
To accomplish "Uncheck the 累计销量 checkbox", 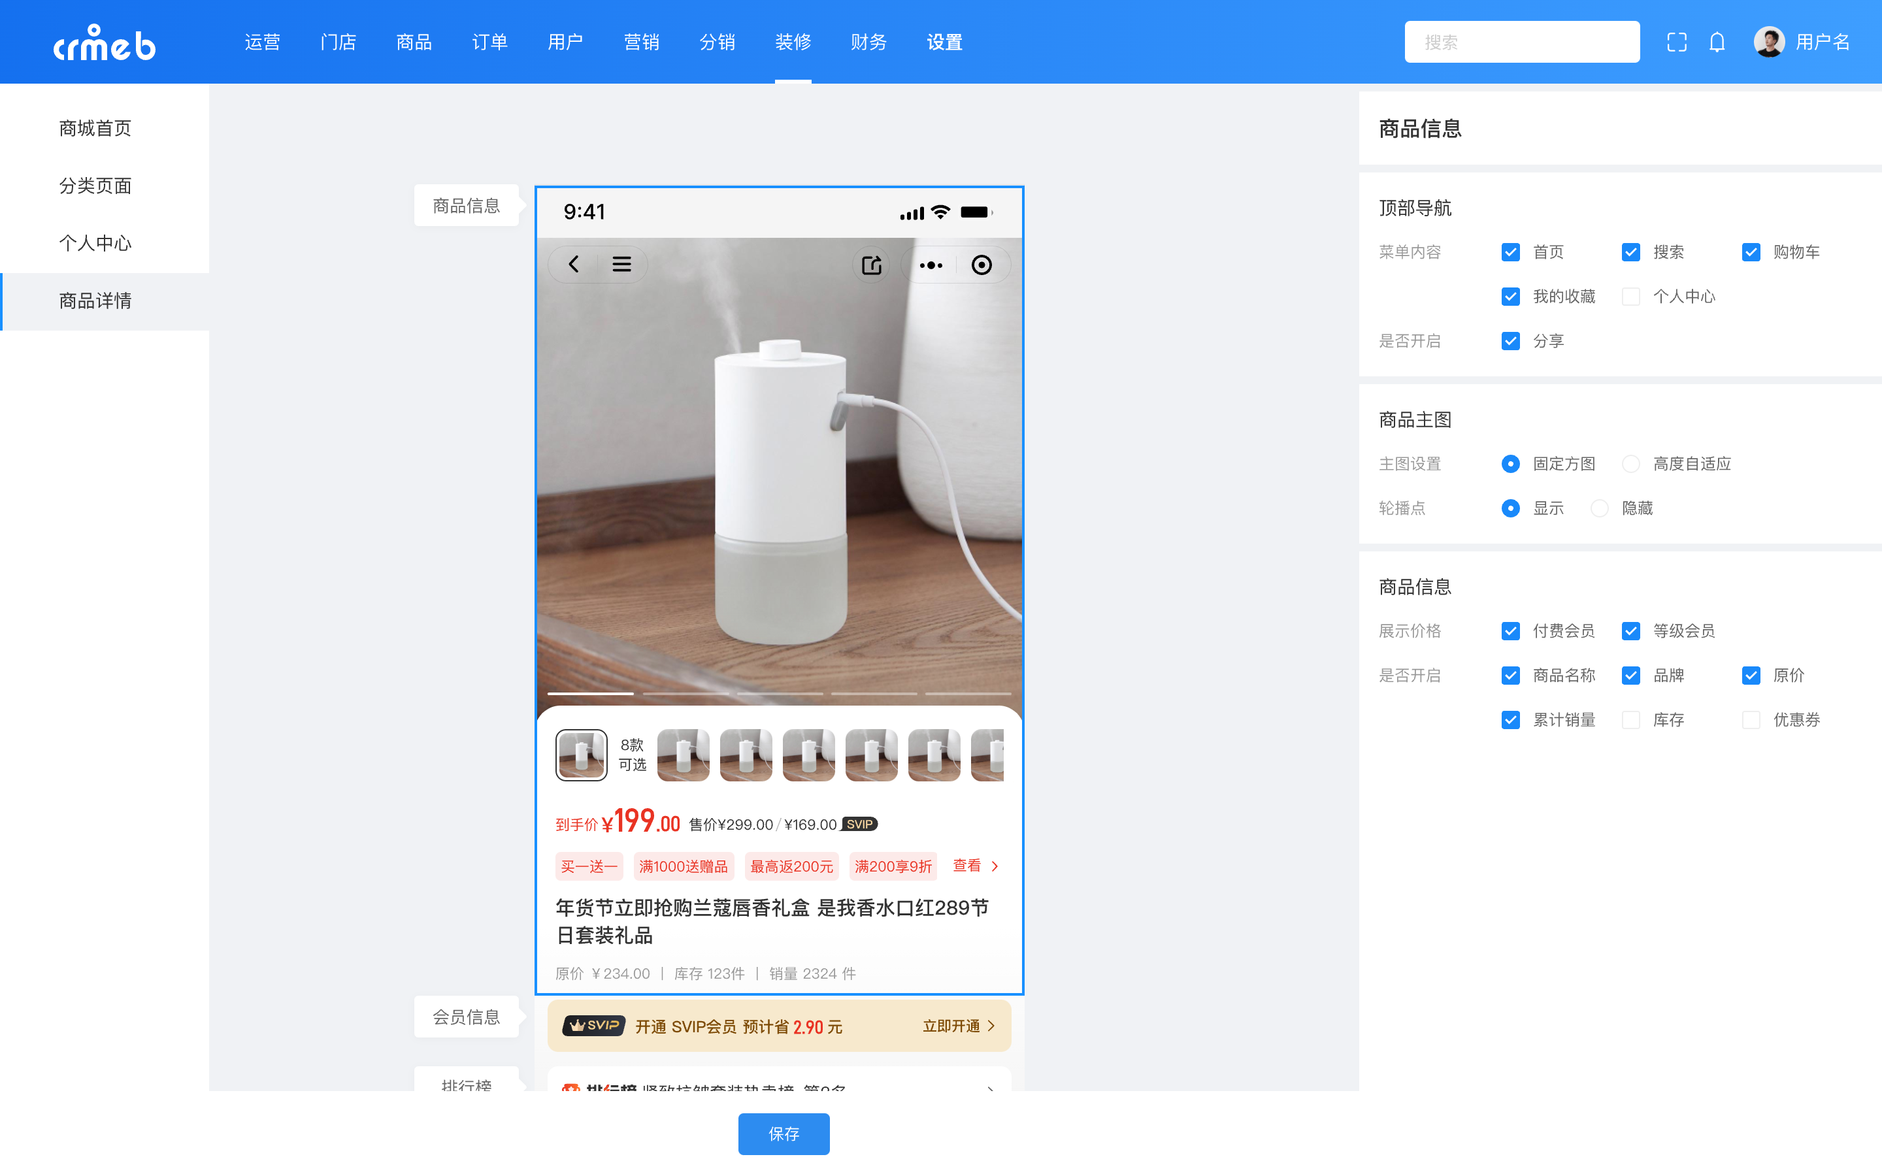I will (x=1510, y=719).
